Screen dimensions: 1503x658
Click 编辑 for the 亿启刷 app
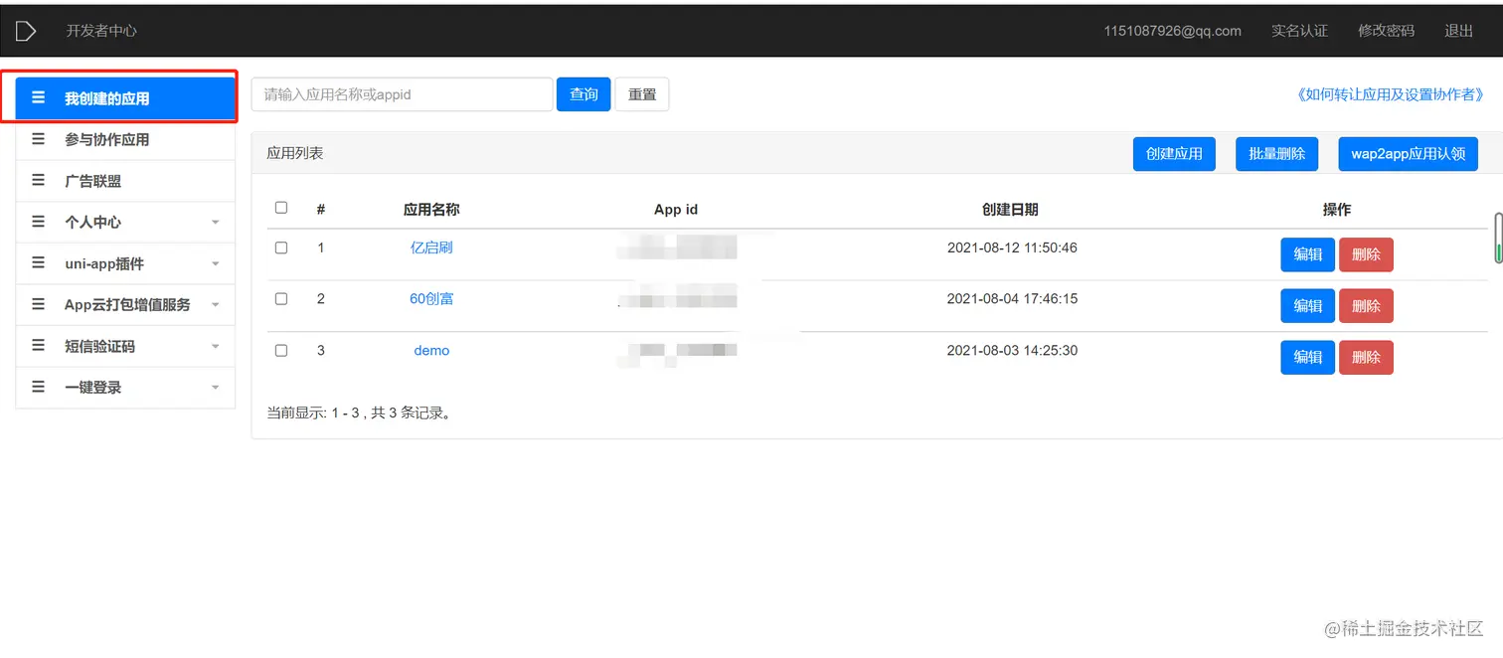(1307, 254)
